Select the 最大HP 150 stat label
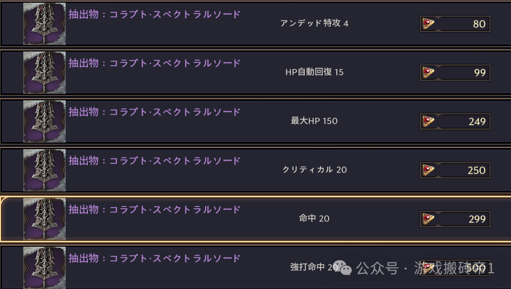Screen dimensions: 511x289 (314, 121)
